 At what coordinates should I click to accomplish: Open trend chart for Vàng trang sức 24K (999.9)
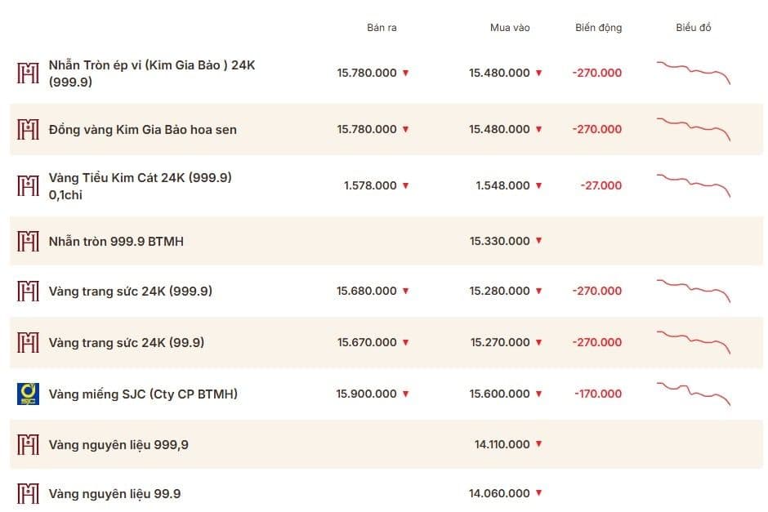(694, 291)
